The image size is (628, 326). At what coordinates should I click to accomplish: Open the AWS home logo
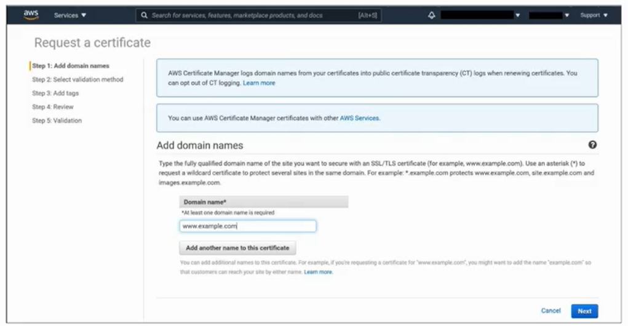pos(31,15)
